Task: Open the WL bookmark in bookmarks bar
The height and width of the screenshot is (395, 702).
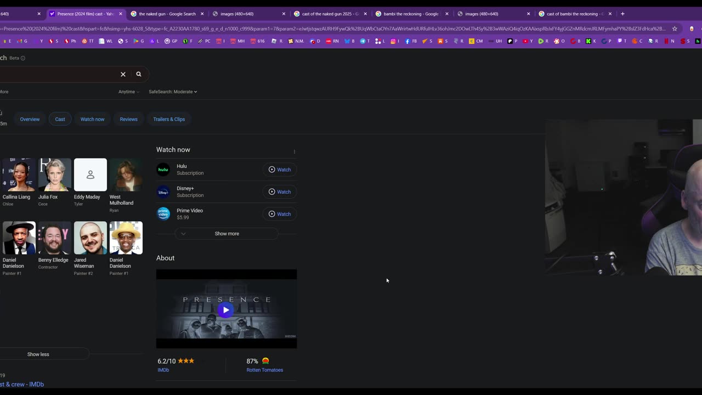Action: 105,41
